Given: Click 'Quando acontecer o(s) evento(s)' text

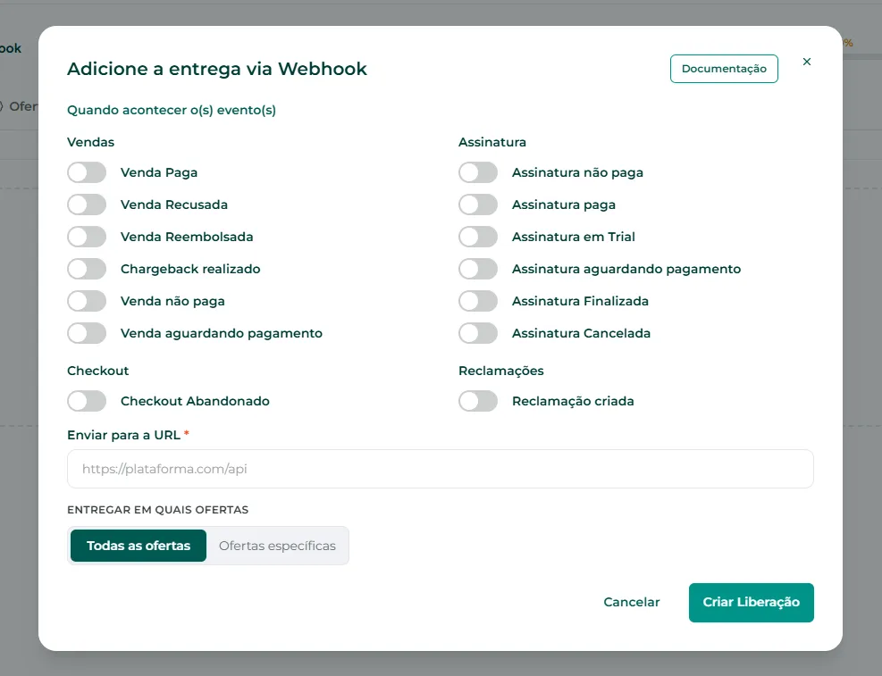Looking at the screenshot, I should pyautogui.click(x=172, y=110).
